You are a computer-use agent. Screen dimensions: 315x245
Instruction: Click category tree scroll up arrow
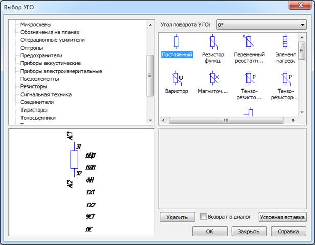point(150,25)
